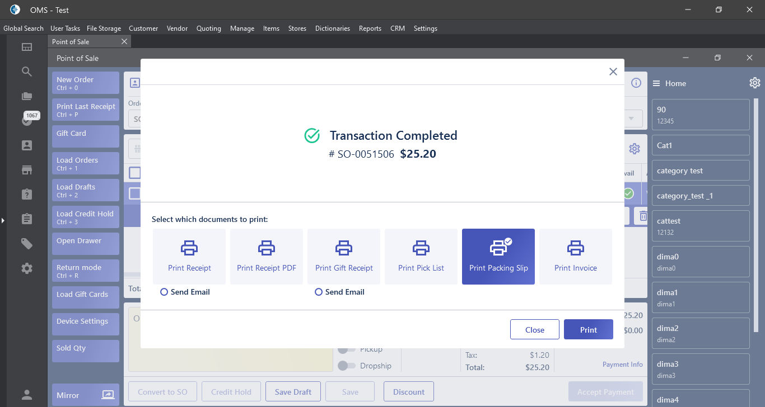
Task: Expand the left sidebar arrow
Action: pyautogui.click(x=3, y=221)
